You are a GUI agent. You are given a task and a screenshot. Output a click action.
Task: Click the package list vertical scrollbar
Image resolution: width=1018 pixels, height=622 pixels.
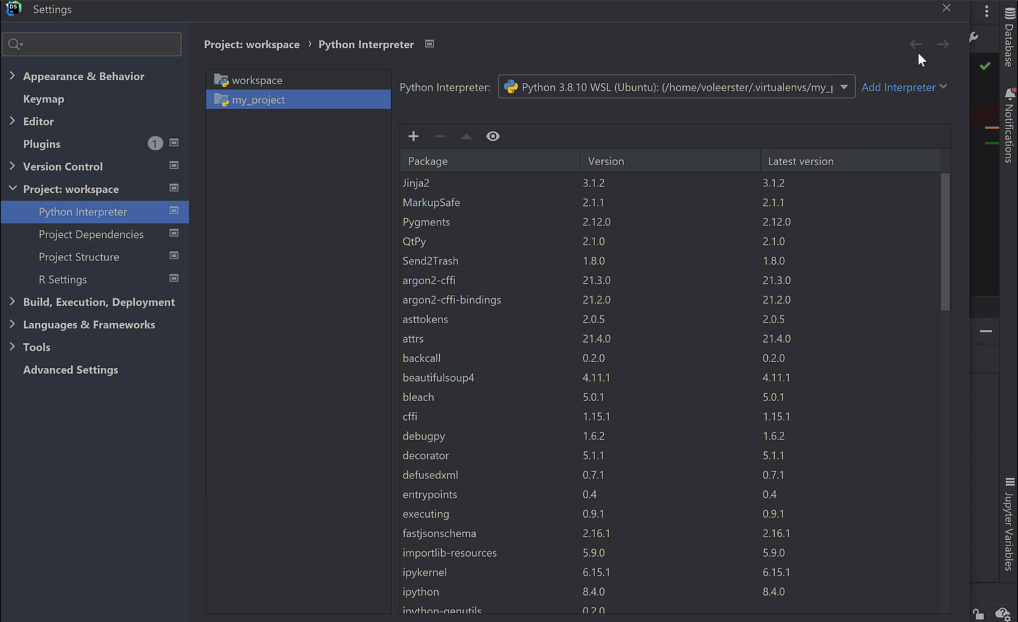tap(945, 242)
